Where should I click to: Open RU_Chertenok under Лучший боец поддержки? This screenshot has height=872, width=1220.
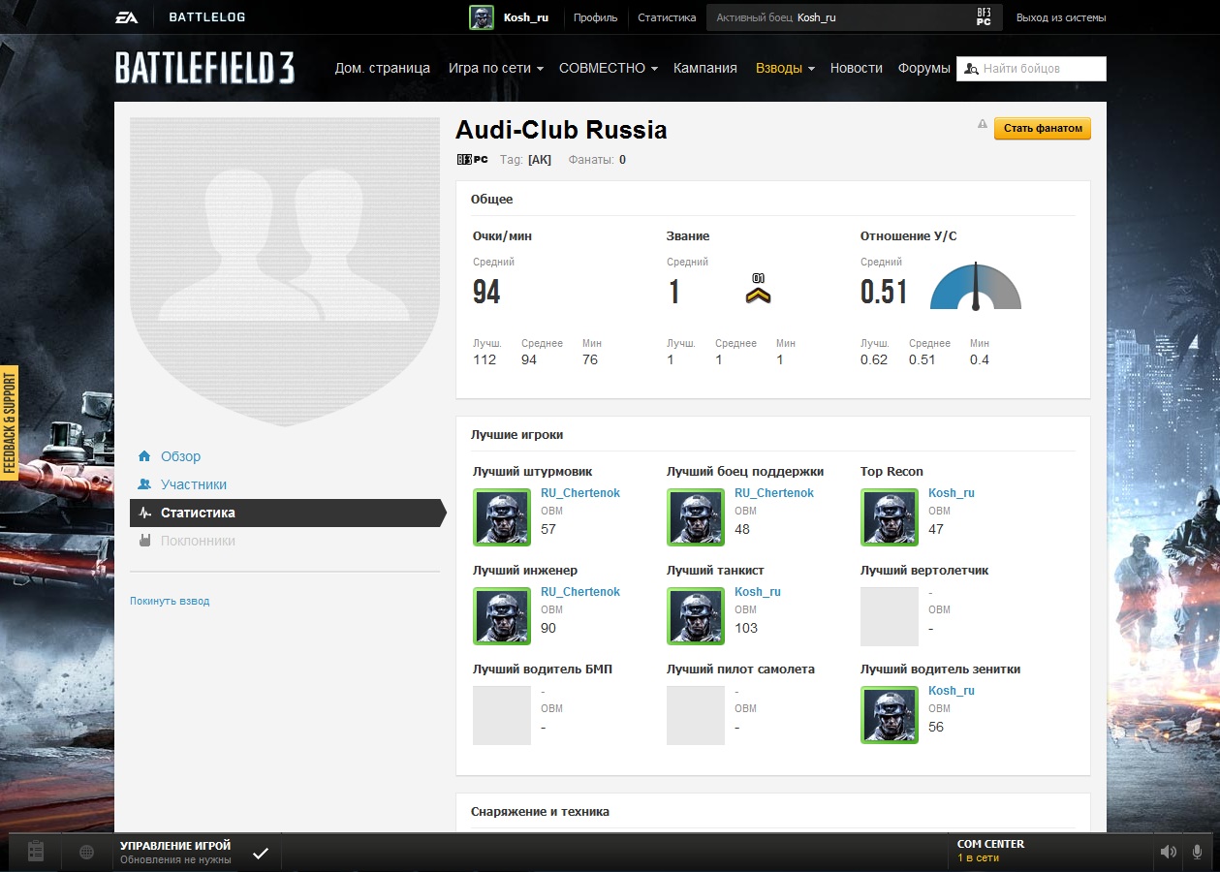pyautogui.click(x=774, y=493)
